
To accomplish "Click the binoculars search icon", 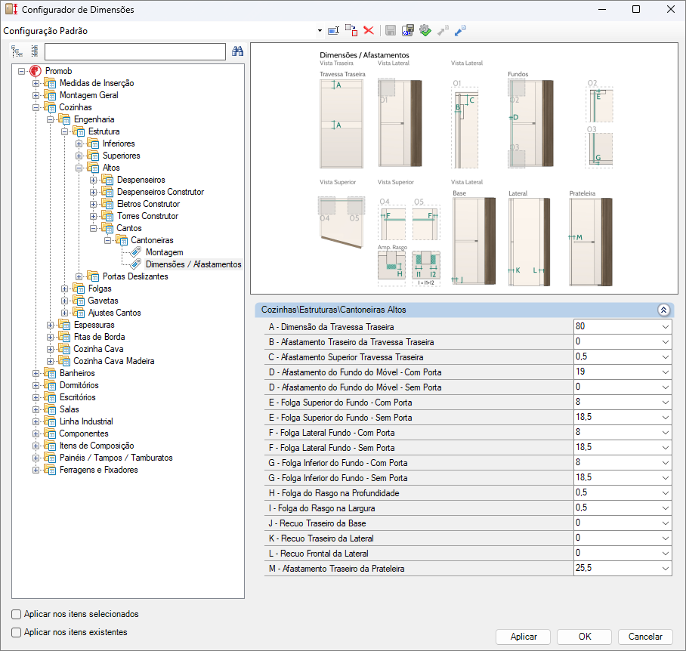I will pos(237,51).
